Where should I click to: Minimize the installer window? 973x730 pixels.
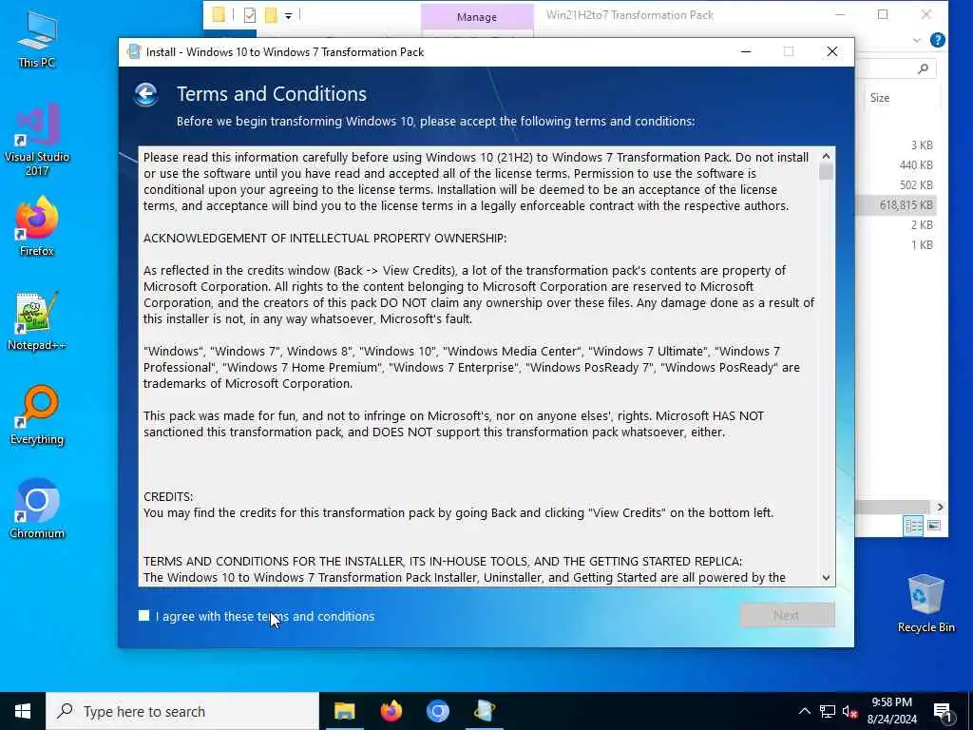[x=746, y=52]
